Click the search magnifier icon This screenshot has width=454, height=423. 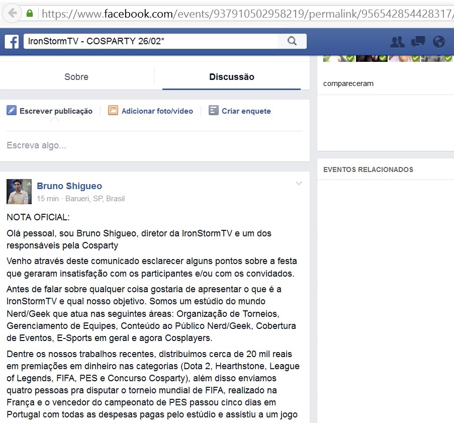(292, 41)
